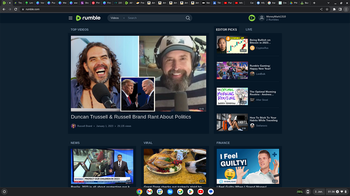
Task: Open the Finance section heading
Action: point(223,143)
